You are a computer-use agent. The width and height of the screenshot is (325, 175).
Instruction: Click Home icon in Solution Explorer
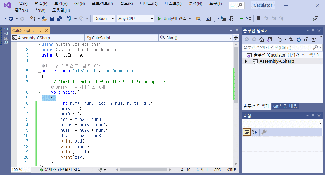point(262,39)
